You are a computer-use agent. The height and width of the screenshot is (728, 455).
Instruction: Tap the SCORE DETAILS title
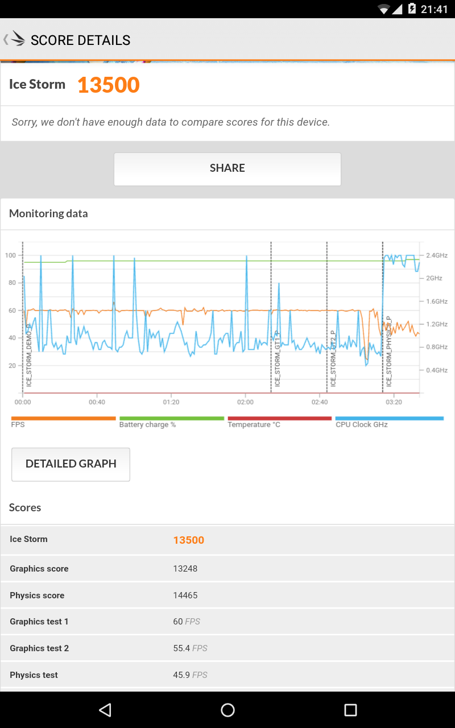[x=80, y=40]
